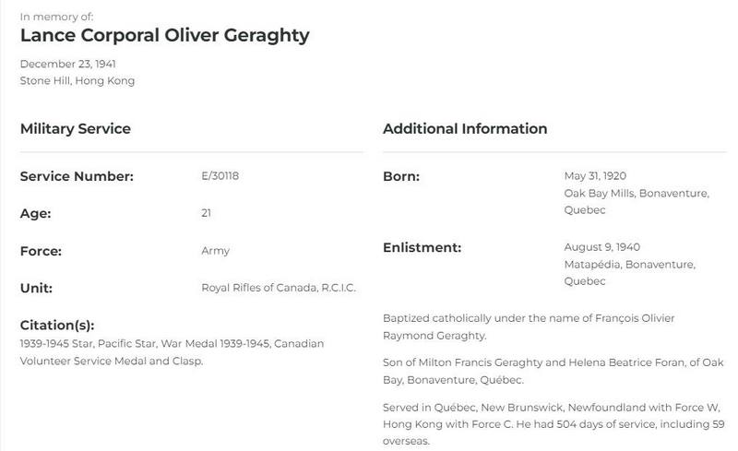Select the Additional Information section heading
The width and height of the screenshot is (738, 451).
(465, 128)
